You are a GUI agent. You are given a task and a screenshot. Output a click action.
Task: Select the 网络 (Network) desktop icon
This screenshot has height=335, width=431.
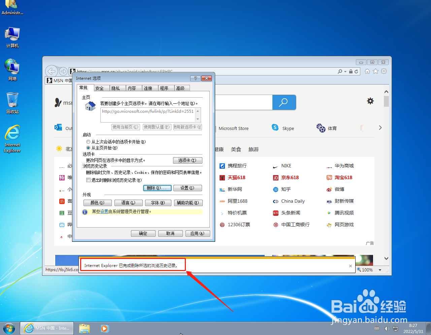coord(12,70)
